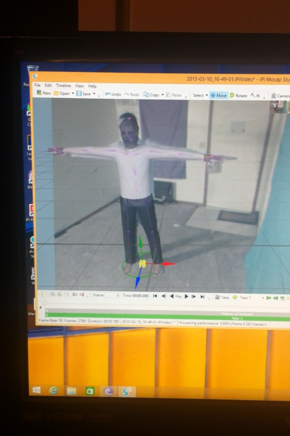
Task: Undo the last action
Action: pos(113,94)
